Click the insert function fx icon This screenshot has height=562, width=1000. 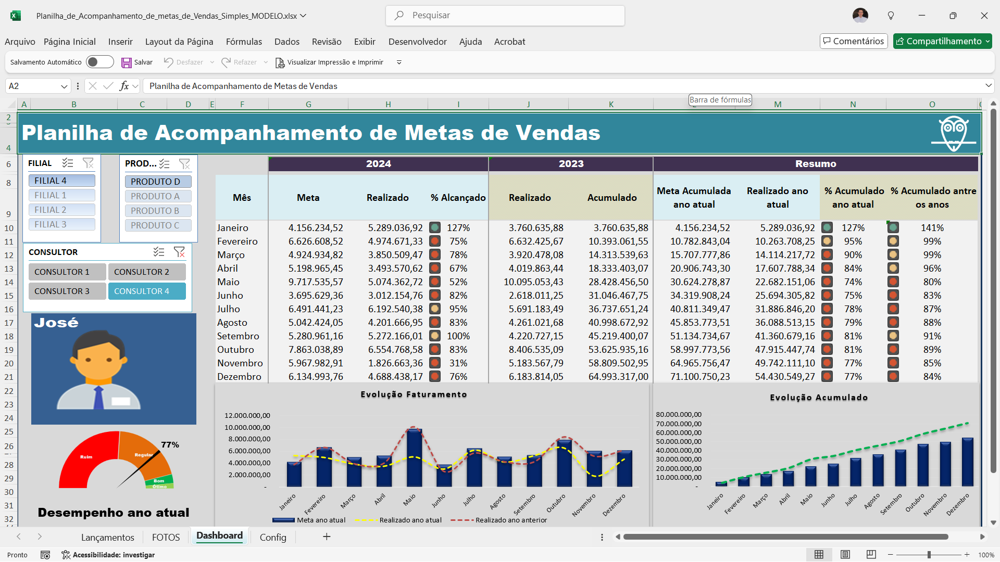124,86
